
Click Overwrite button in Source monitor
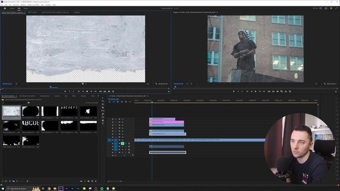pyautogui.click(x=105, y=91)
